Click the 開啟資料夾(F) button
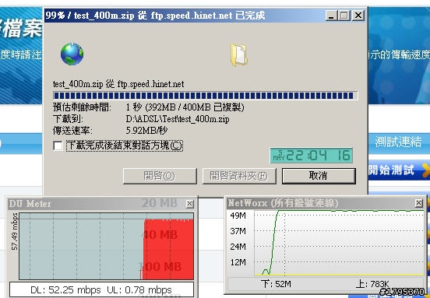This screenshot has height=298, width=430. tap(239, 176)
